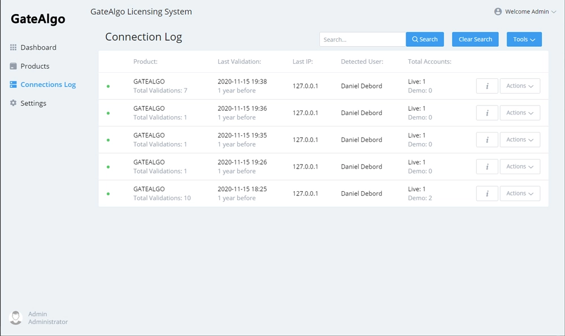Click the Connection Log page heading
The width and height of the screenshot is (565, 336).
144,37
